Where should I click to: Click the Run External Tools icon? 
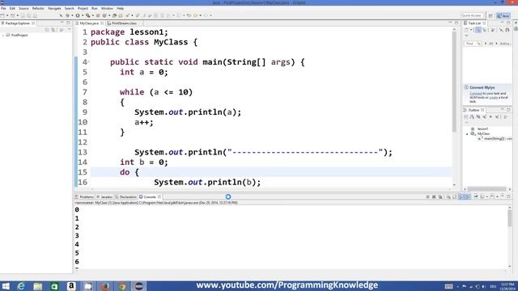click(x=88, y=15)
